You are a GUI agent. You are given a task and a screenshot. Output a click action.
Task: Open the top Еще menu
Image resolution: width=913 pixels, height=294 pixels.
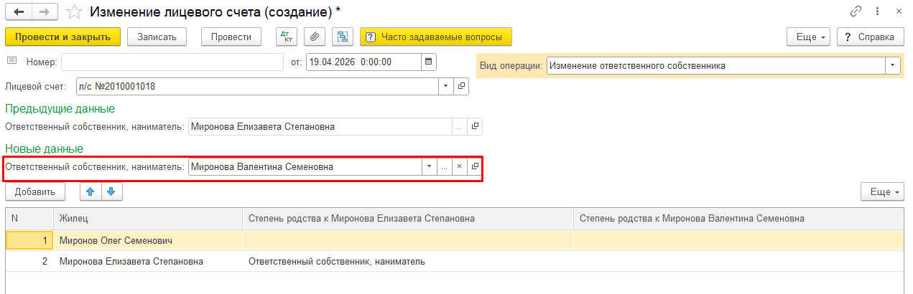(x=809, y=37)
